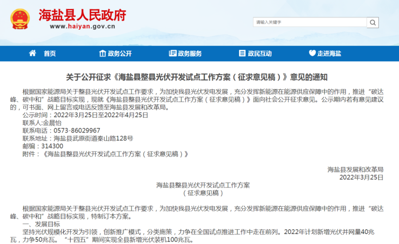Open the 政务公开 menu label

coord(120,54)
